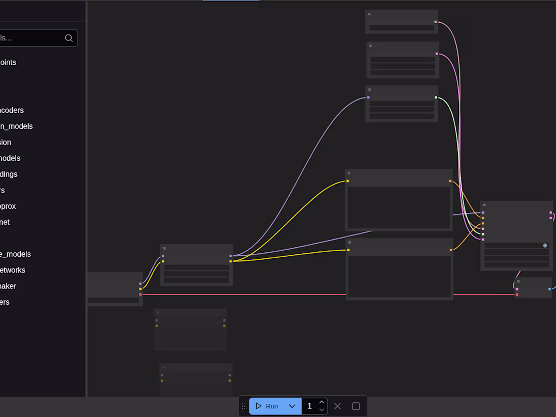Click the square icon next to cancel
This screenshot has height=417, width=556.
(356, 406)
